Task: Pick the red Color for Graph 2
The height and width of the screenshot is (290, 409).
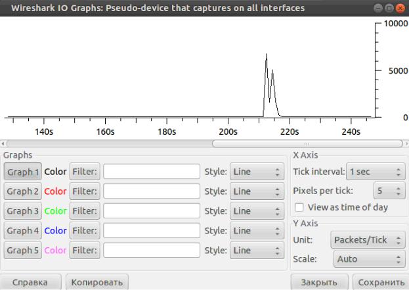Action: [55, 191]
